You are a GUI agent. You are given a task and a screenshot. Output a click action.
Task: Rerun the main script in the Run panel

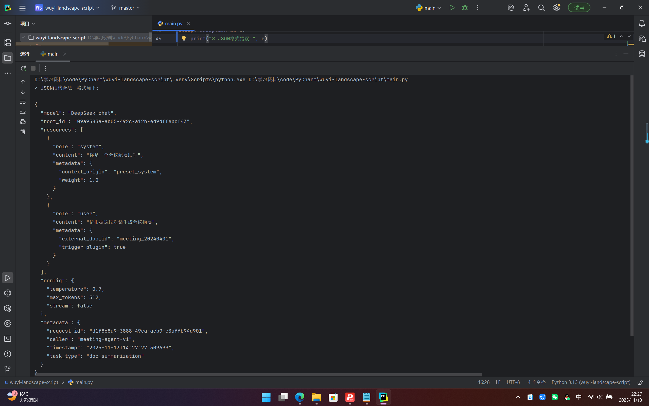pyautogui.click(x=23, y=68)
